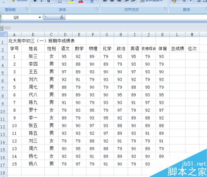Click the name cell 刘三
Viewport: 207px width, 177px height.
click(33, 141)
